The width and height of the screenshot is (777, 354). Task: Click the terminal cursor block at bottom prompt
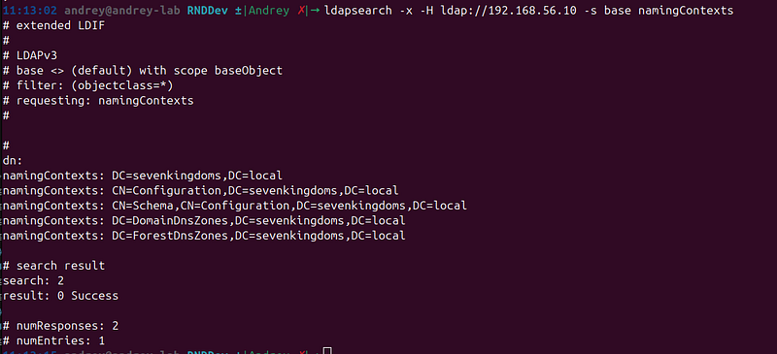(x=327, y=351)
